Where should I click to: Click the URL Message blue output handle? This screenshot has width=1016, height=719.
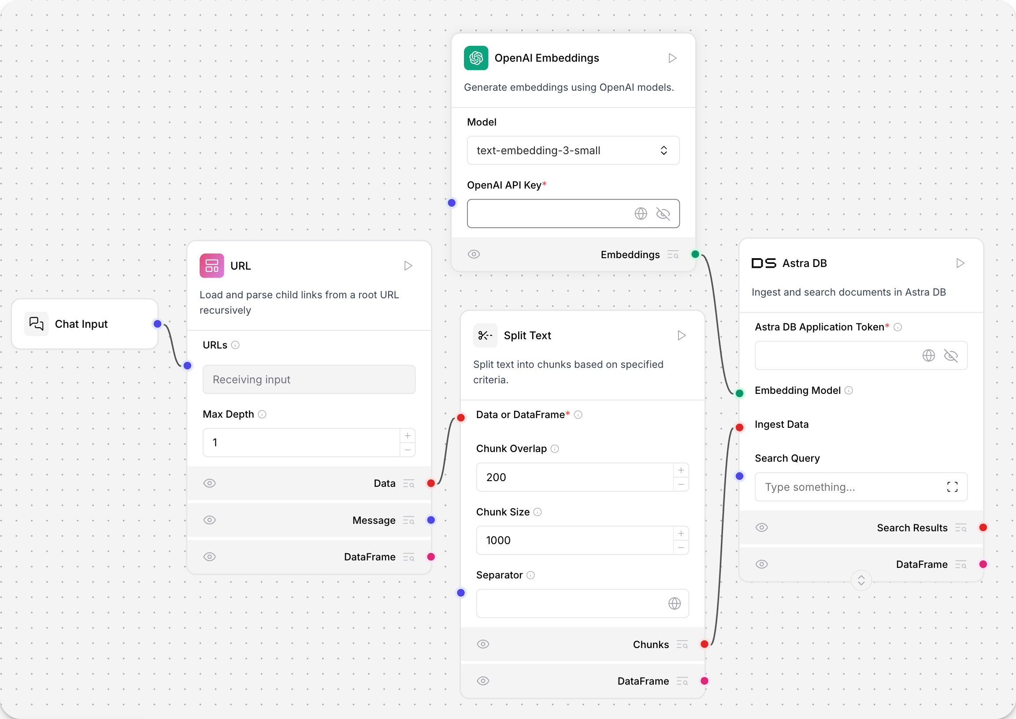431,520
